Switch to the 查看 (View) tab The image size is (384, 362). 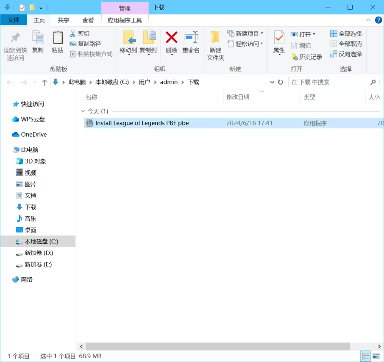tap(88, 20)
